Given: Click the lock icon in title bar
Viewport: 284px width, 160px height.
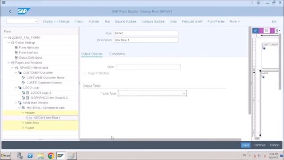Looking at the screenshot, I should click(259, 3).
